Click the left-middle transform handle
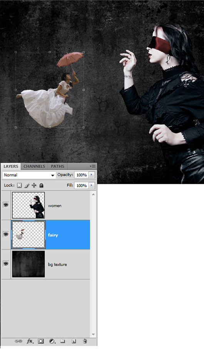Image resolution: width=204 pixels, height=349 pixels. [x=16, y=90]
